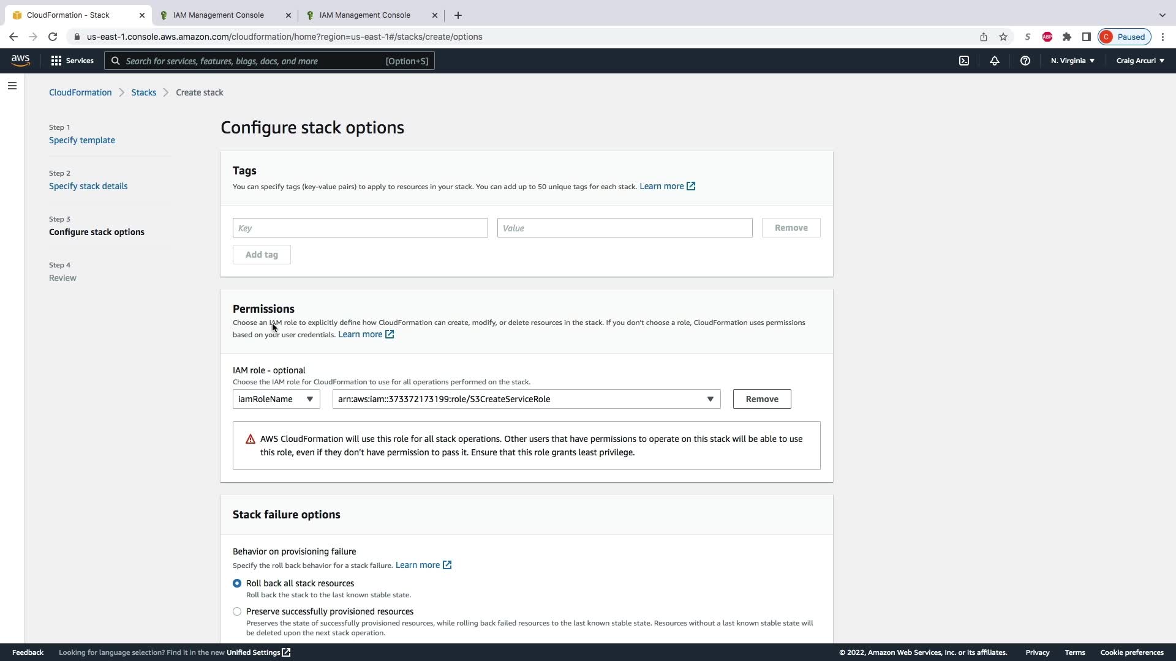Open the N. Virginia region selector

point(1072,61)
